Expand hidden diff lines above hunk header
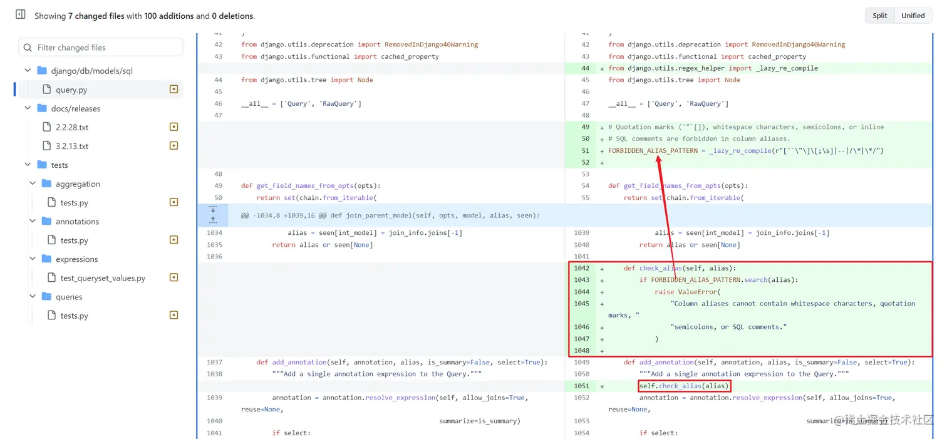This screenshot has width=947, height=439. point(213,215)
